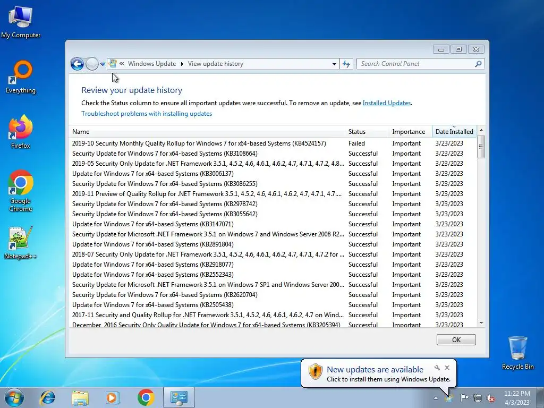Launch Internet Explorer from the taskbar
This screenshot has height=408, width=544.
[47, 397]
